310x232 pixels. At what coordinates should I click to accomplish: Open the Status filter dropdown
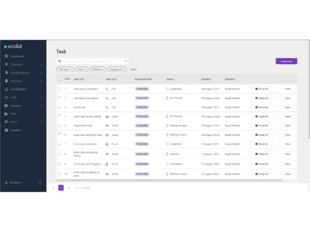click(81, 69)
